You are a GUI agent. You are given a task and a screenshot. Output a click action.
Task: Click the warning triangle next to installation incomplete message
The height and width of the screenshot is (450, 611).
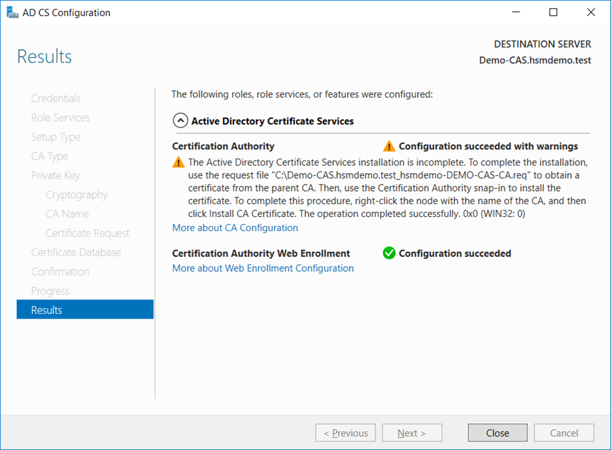click(x=178, y=163)
